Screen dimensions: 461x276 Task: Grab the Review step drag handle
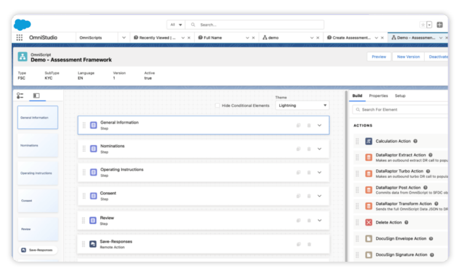pyautogui.click(x=84, y=220)
